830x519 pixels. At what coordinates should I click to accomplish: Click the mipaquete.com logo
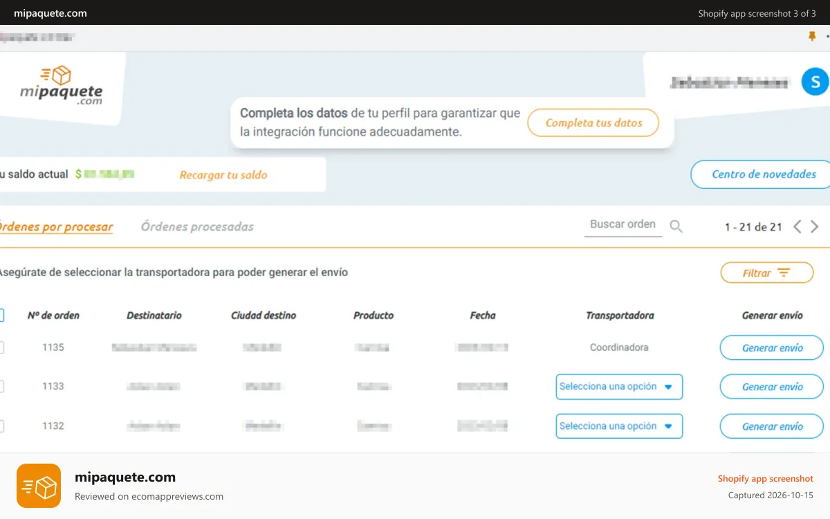61,86
